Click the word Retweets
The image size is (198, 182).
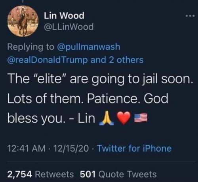click(54, 174)
